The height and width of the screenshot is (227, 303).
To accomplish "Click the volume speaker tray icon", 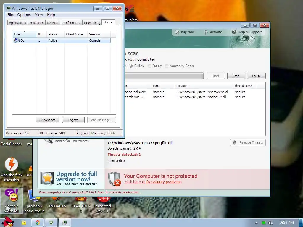I will click(270, 223).
